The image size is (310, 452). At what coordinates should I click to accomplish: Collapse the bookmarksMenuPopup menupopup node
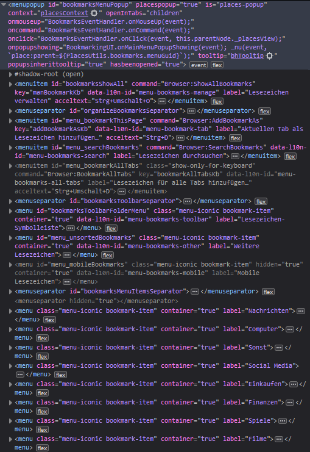4,5
